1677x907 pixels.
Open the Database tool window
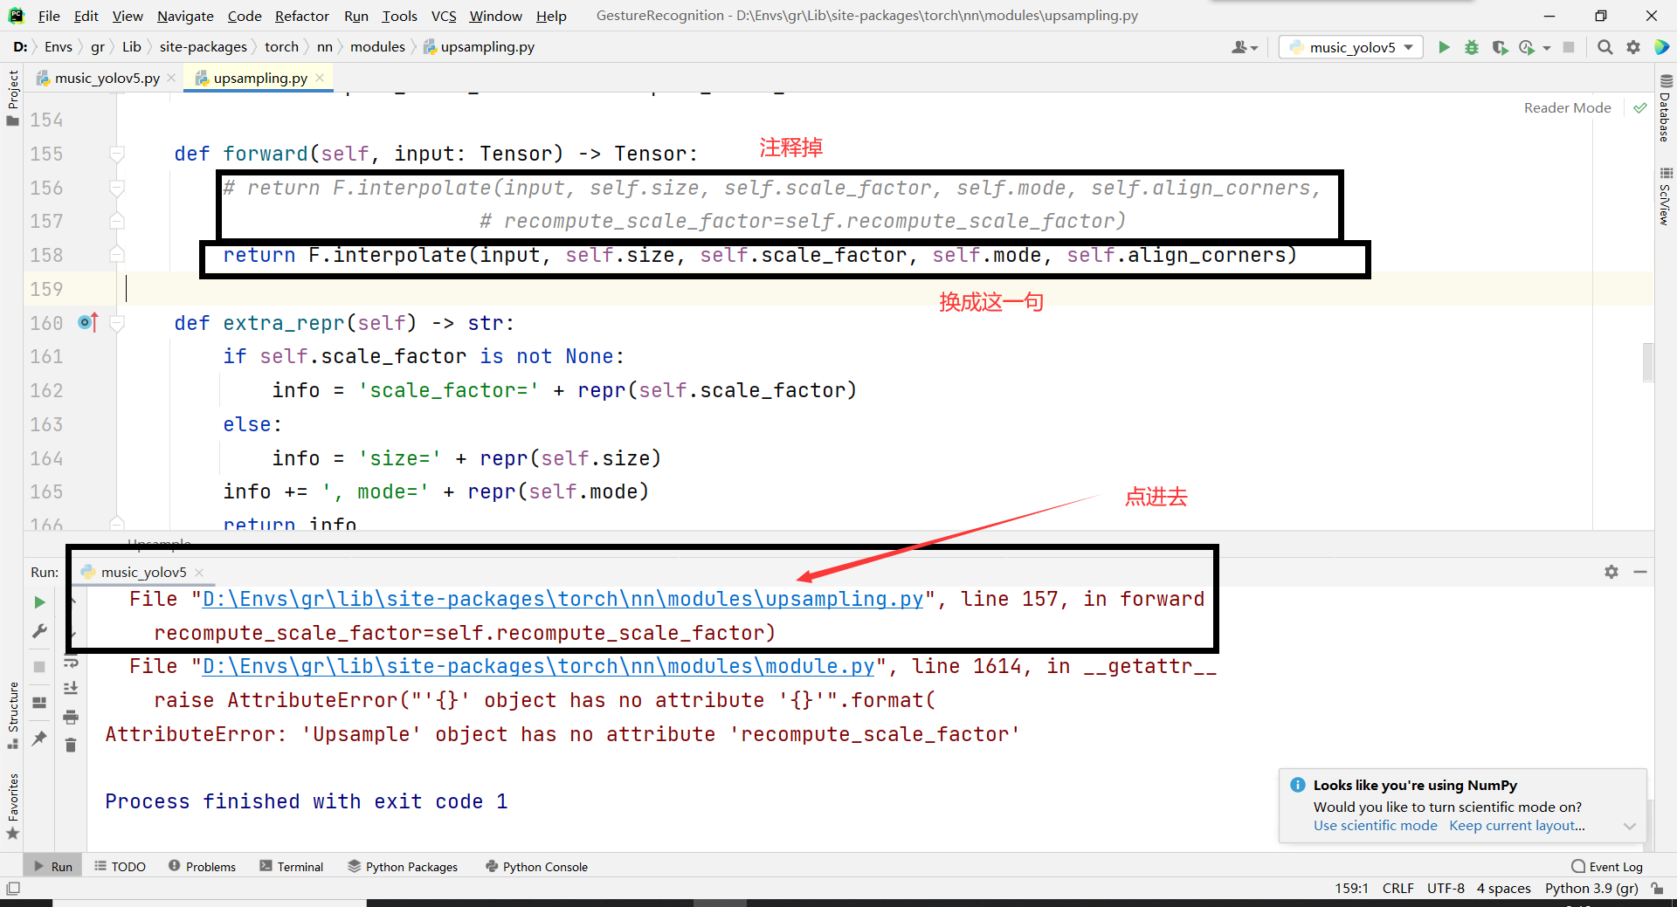point(1666,108)
